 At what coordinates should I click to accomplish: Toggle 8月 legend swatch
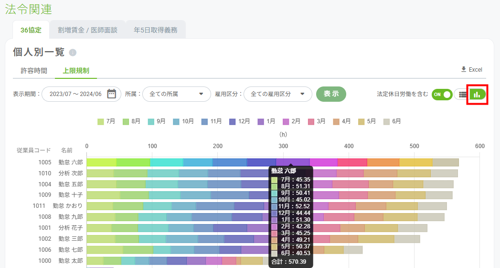126,121
